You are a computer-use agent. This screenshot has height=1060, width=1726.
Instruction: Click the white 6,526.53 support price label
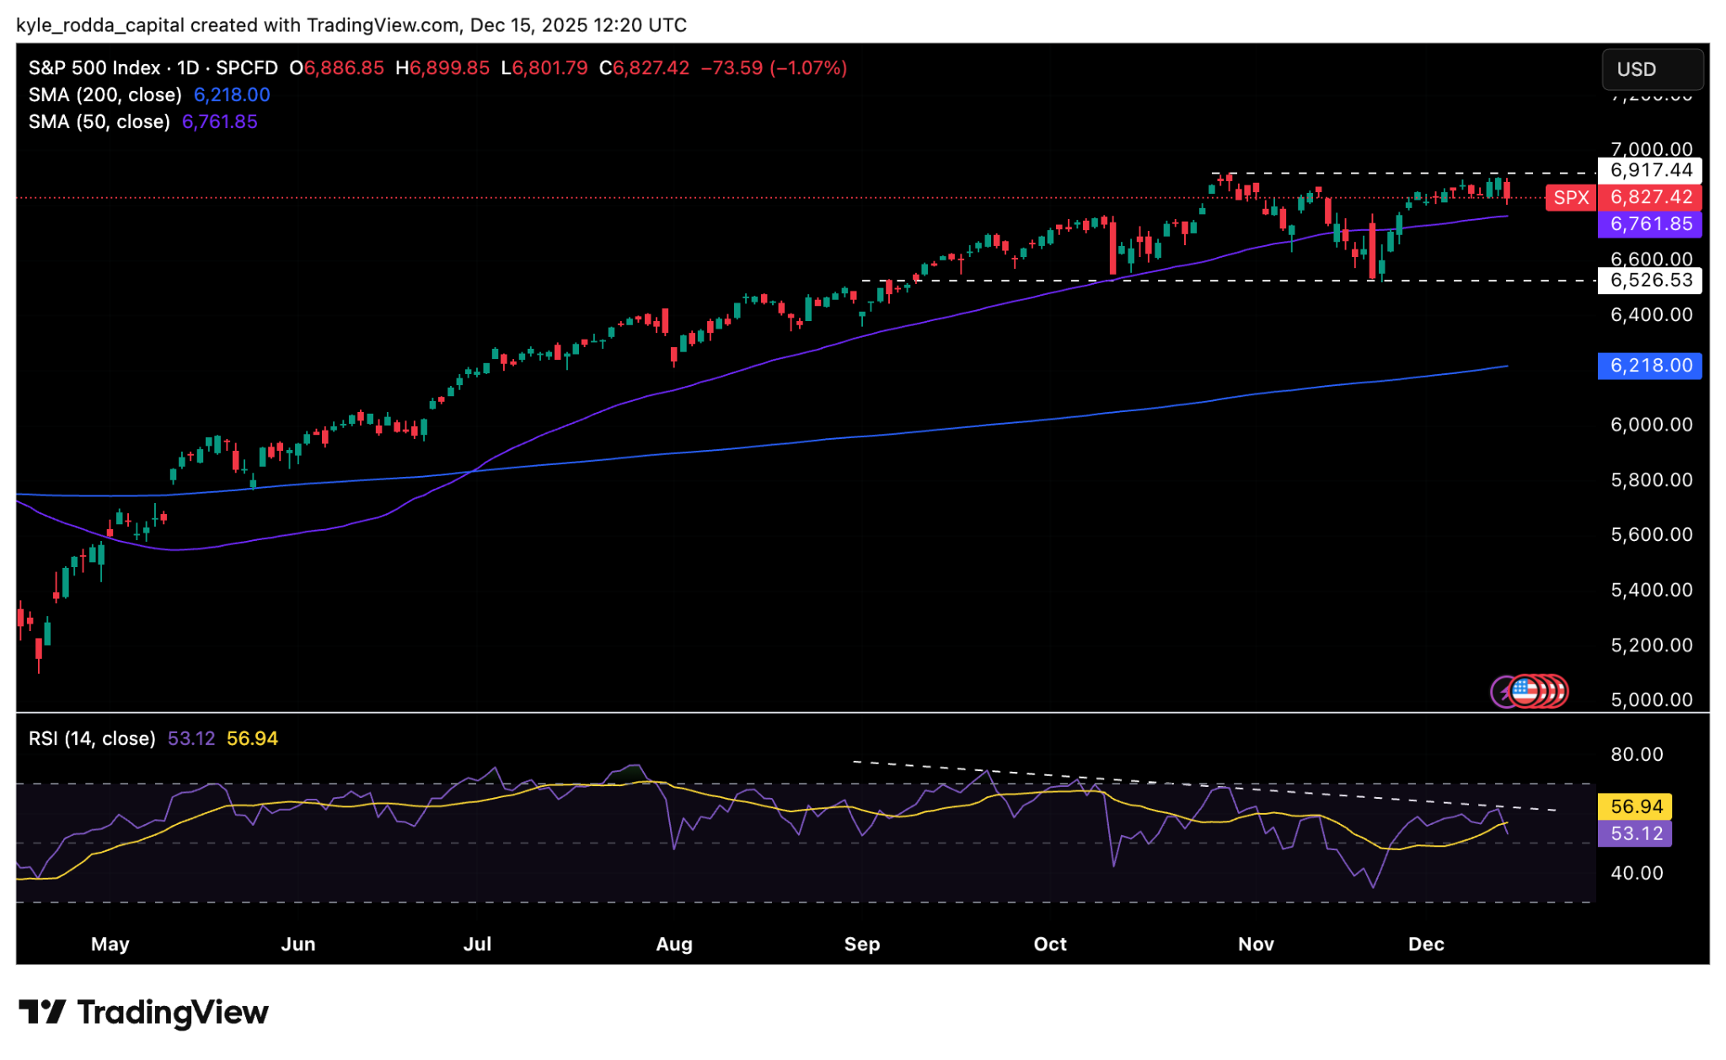coord(1650,280)
